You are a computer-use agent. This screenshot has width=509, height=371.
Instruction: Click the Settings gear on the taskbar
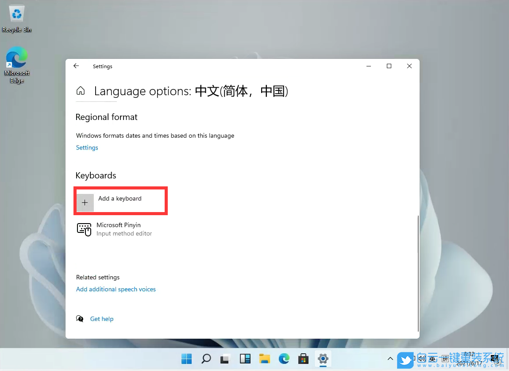(323, 359)
